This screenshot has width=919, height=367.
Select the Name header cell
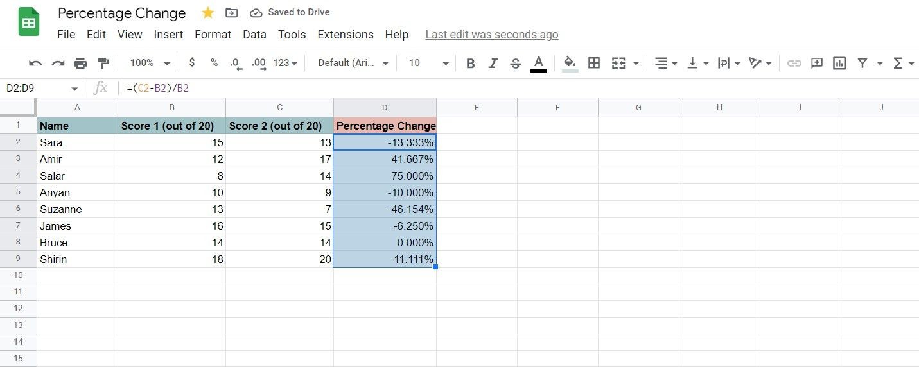(77, 126)
